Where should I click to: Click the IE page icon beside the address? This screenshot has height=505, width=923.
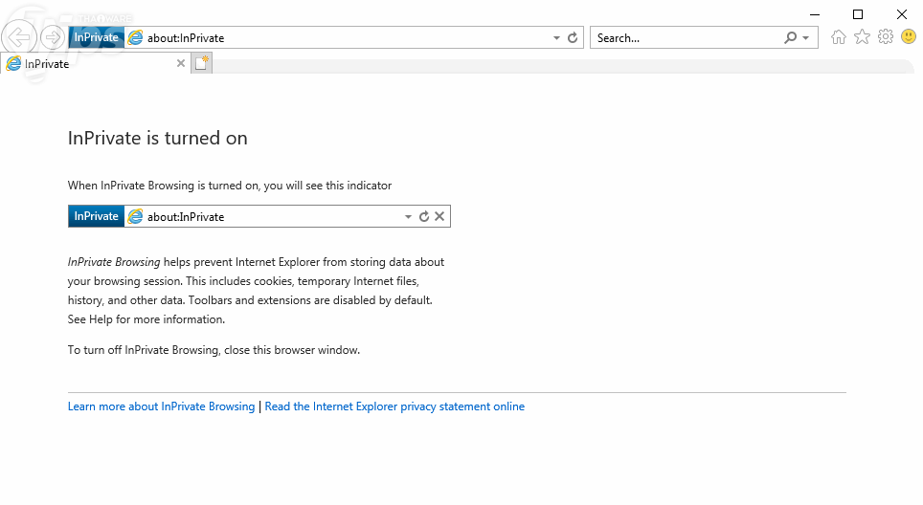135,38
